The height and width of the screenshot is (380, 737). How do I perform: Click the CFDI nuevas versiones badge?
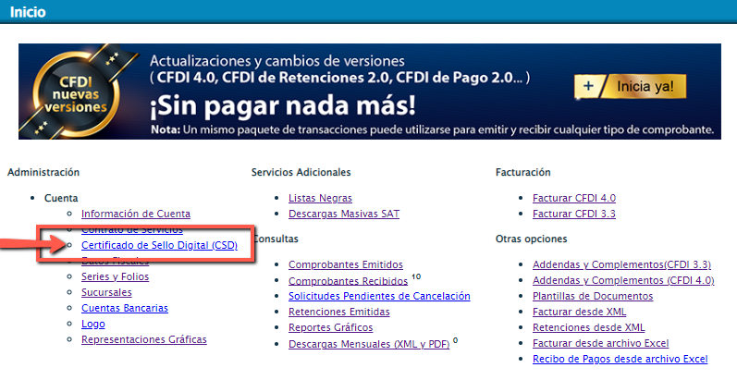point(76,94)
